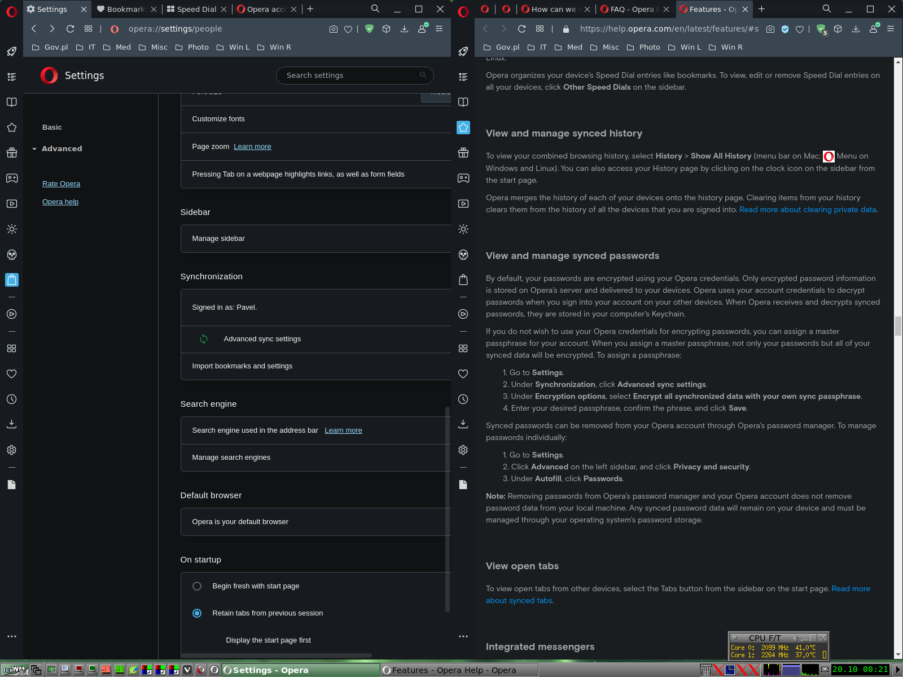Open GX Corner gamepad icon in left sidebar
Screen dimensions: 903x677
pyautogui.click(x=11, y=178)
